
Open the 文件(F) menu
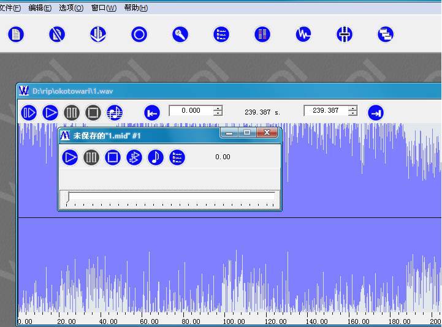(10, 8)
